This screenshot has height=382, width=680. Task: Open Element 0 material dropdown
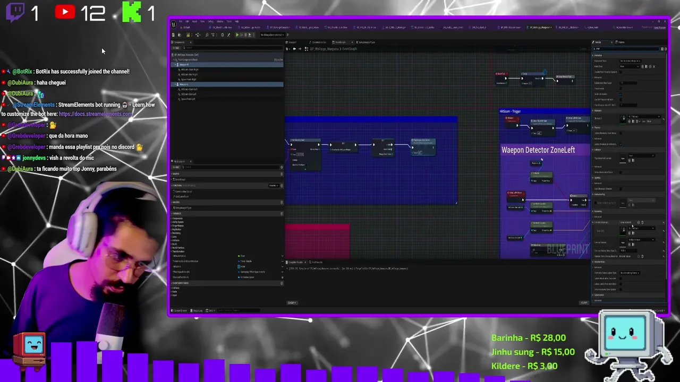(644, 116)
